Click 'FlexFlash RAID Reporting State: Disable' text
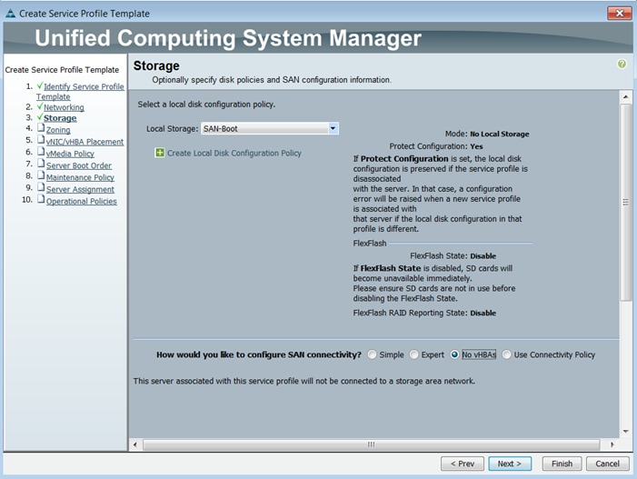637x479 pixels. 424,313
